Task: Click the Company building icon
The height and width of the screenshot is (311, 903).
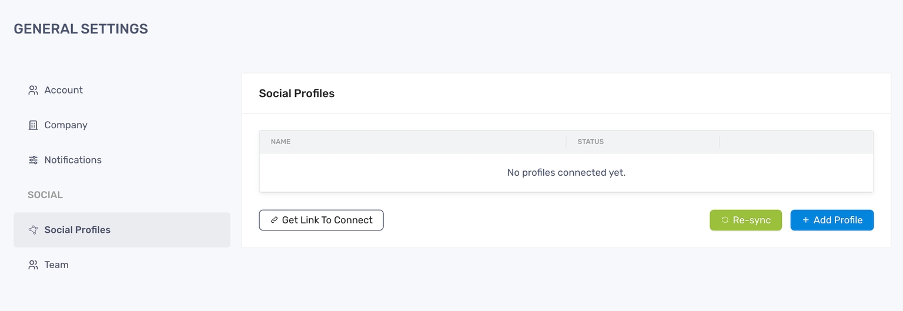Action: pyautogui.click(x=33, y=125)
